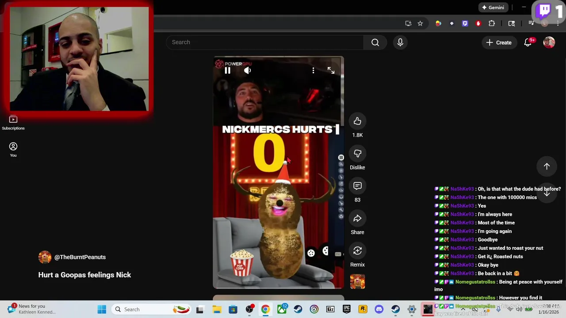
Task: Mute the Short's volume speaker icon
Action: click(x=248, y=70)
